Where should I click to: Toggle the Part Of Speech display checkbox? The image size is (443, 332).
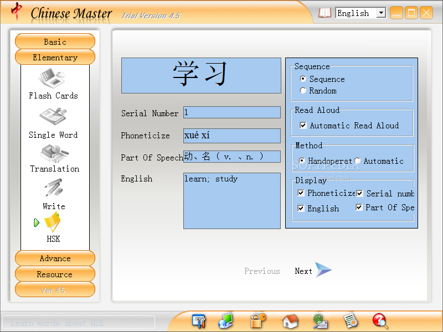[359, 207]
